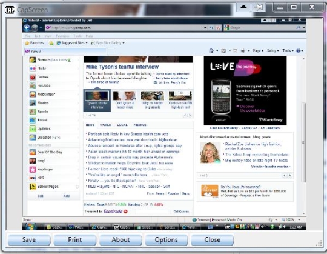327x254 pixels.
Task: Click the Home icon in command bar
Action: (x=211, y=51)
